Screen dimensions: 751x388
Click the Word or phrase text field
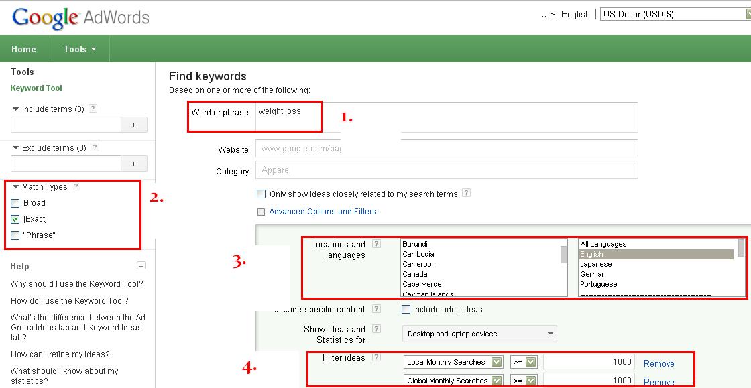tap(446, 117)
